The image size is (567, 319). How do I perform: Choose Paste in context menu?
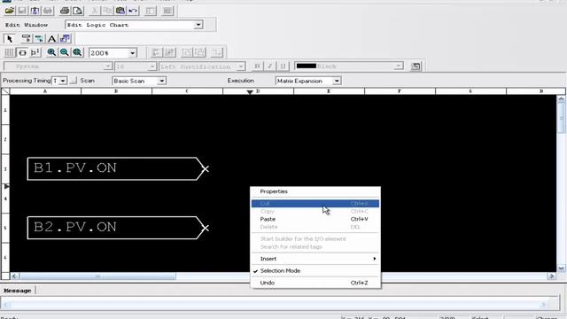(315, 219)
